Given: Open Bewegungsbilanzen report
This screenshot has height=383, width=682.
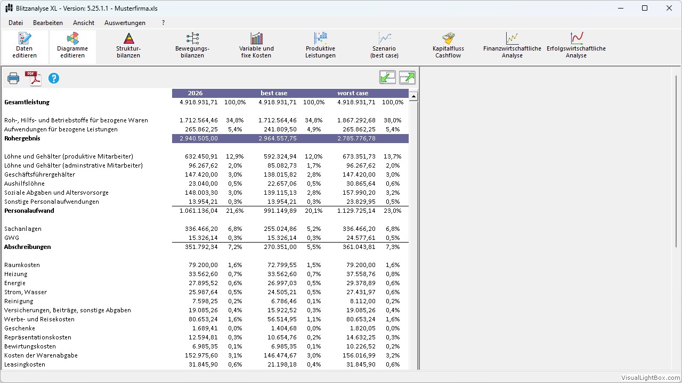Looking at the screenshot, I should pos(192,46).
